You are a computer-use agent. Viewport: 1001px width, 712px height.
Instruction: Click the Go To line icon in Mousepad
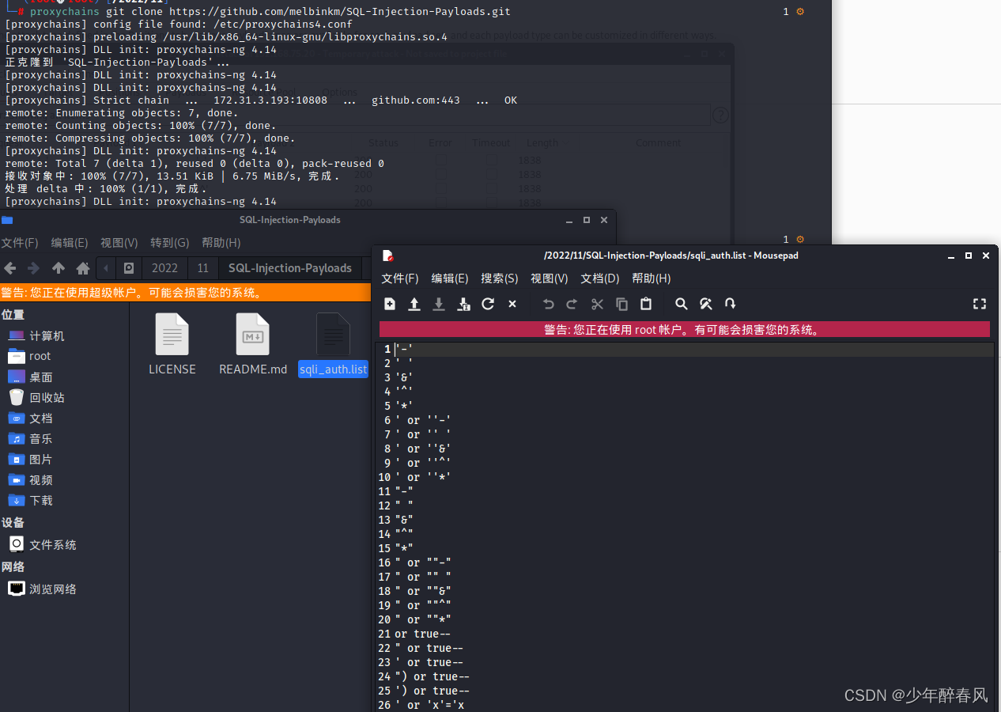coord(731,304)
